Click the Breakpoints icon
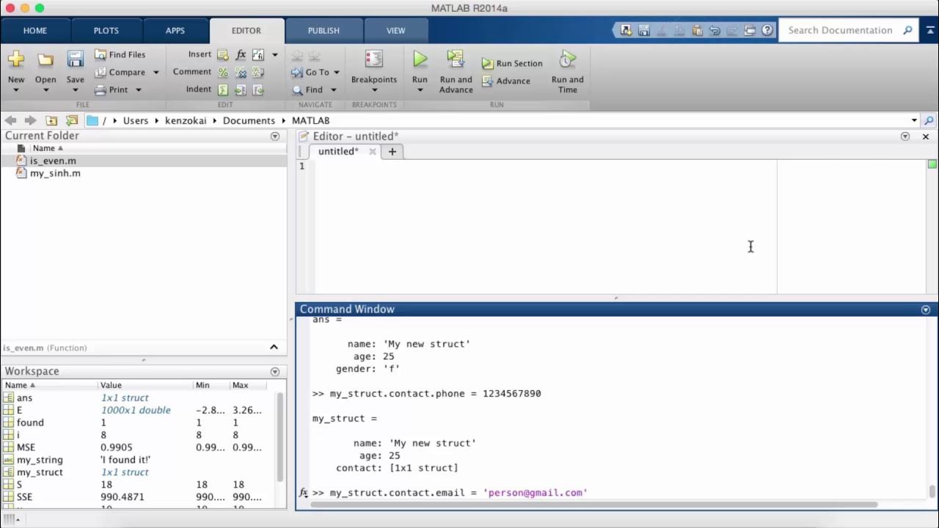 (374, 59)
